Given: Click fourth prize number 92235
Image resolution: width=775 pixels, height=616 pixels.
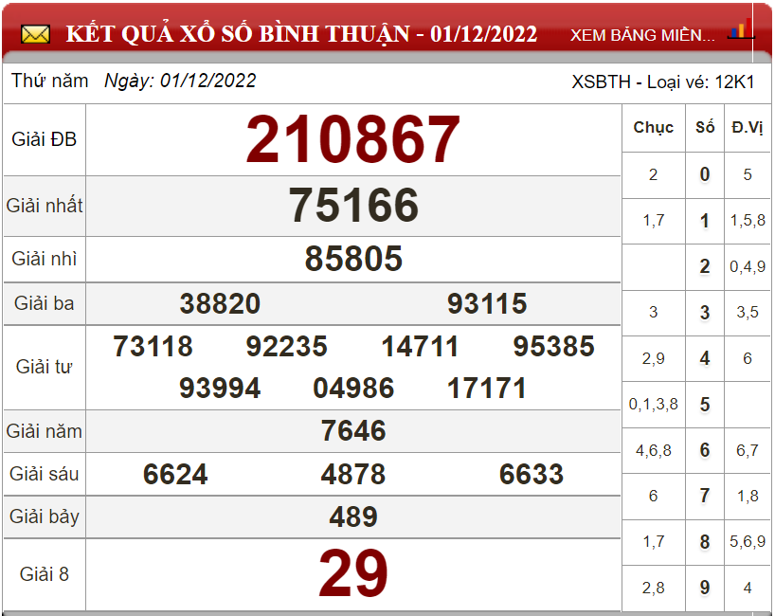Looking at the screenshot, I should [x=287, y=346].
